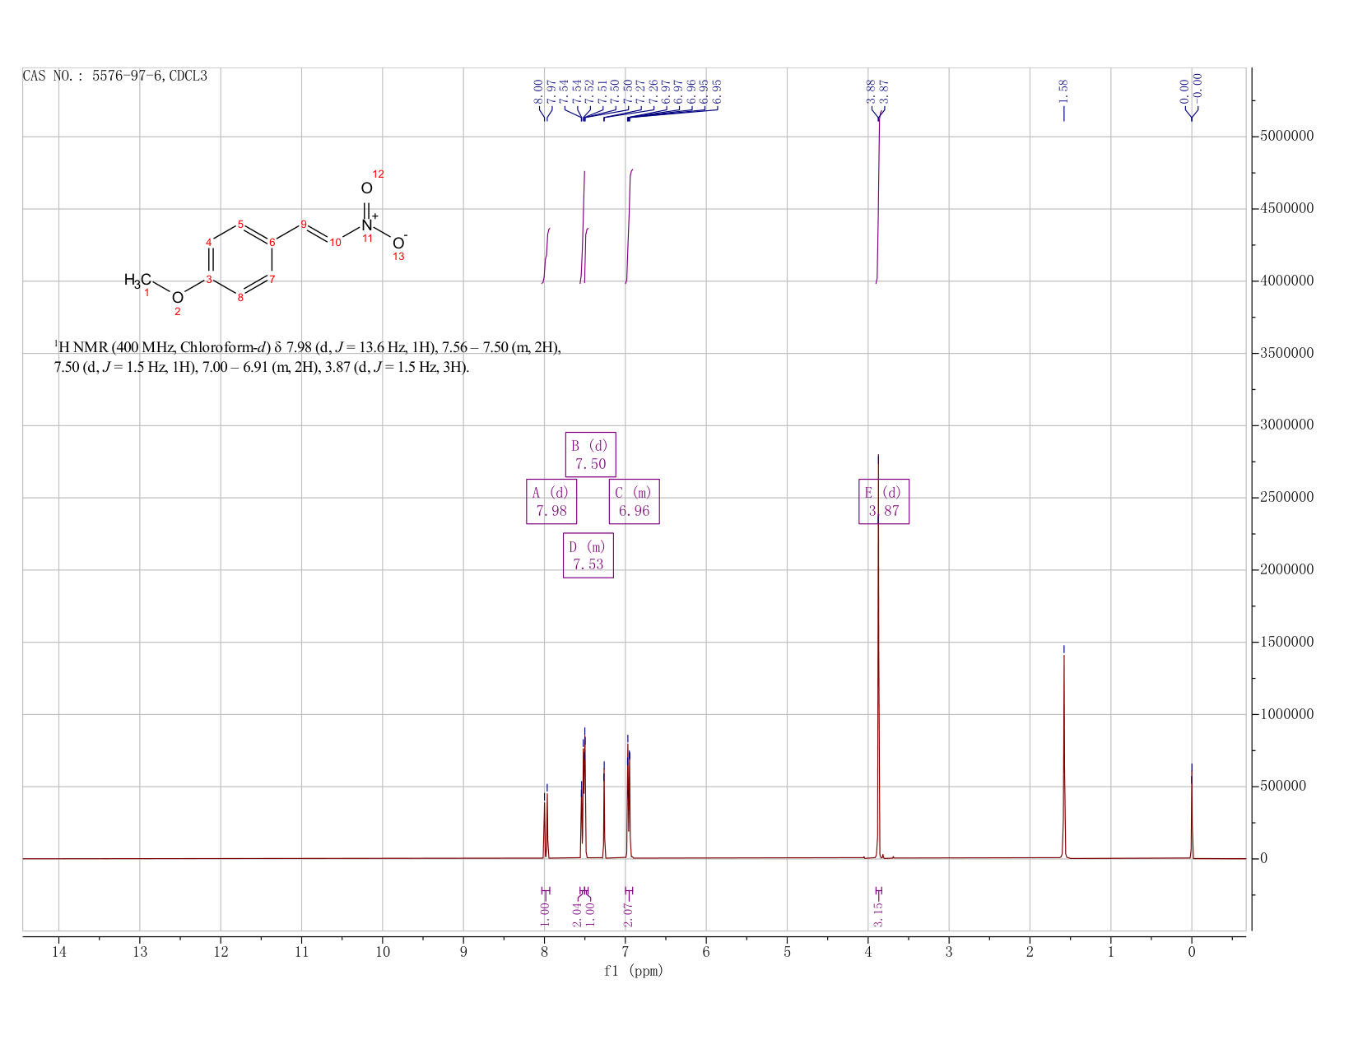Click the integral curve above 3.87 peak
This screenshot has width=1358, height=1049.
(879, 197)
